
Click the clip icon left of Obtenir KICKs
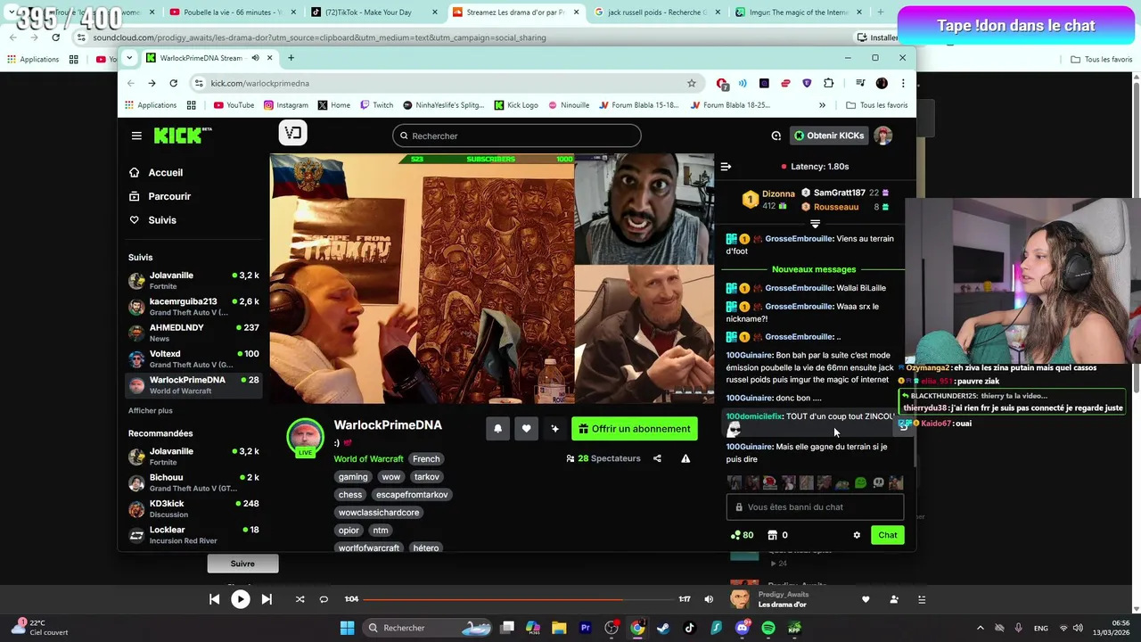point(776,136)
